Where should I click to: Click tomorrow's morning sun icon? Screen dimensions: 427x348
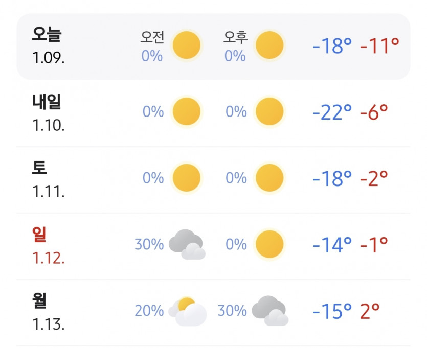187,111
